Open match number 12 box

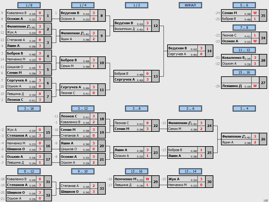pos(155,26)
